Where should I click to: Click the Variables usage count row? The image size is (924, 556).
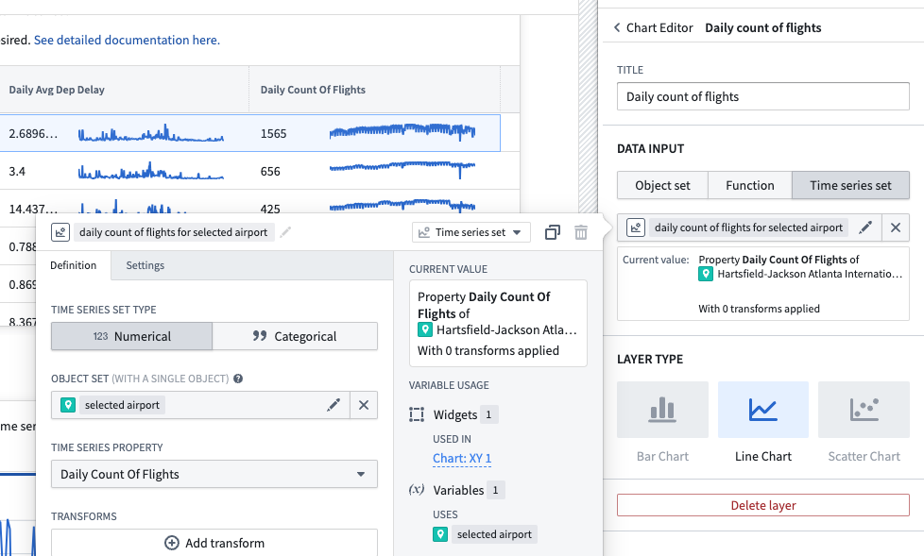[457, 490]
